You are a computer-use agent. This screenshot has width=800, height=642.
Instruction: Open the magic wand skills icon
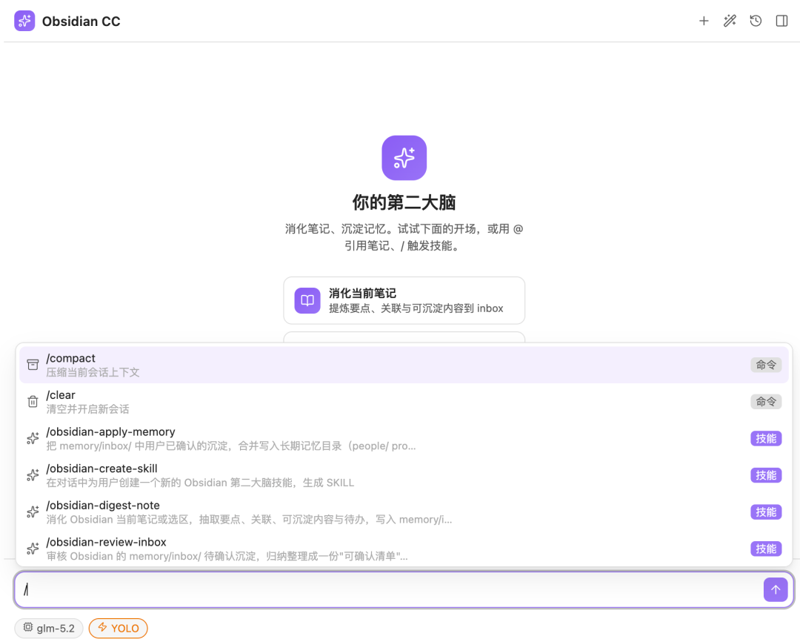tap(730, 21)
